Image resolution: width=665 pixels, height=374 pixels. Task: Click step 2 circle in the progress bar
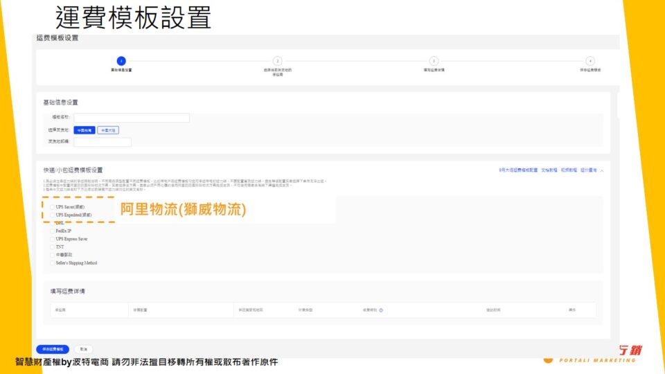coord(277,61)
